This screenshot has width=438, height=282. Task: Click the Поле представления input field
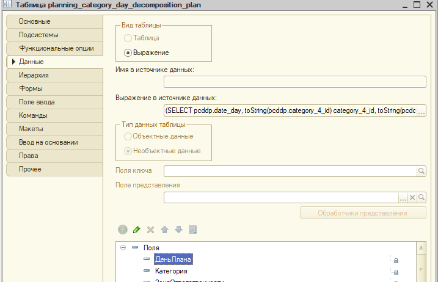click(x=281, y=197)
